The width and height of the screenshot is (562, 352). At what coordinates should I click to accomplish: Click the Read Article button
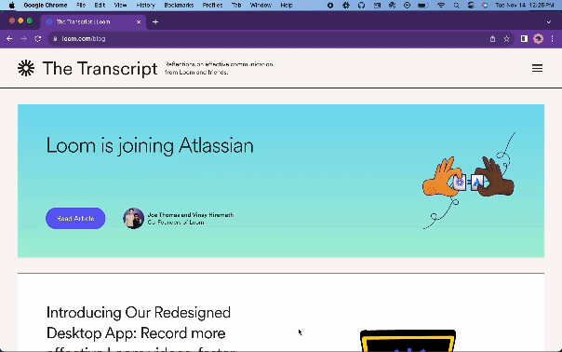[x=75, y=218]
